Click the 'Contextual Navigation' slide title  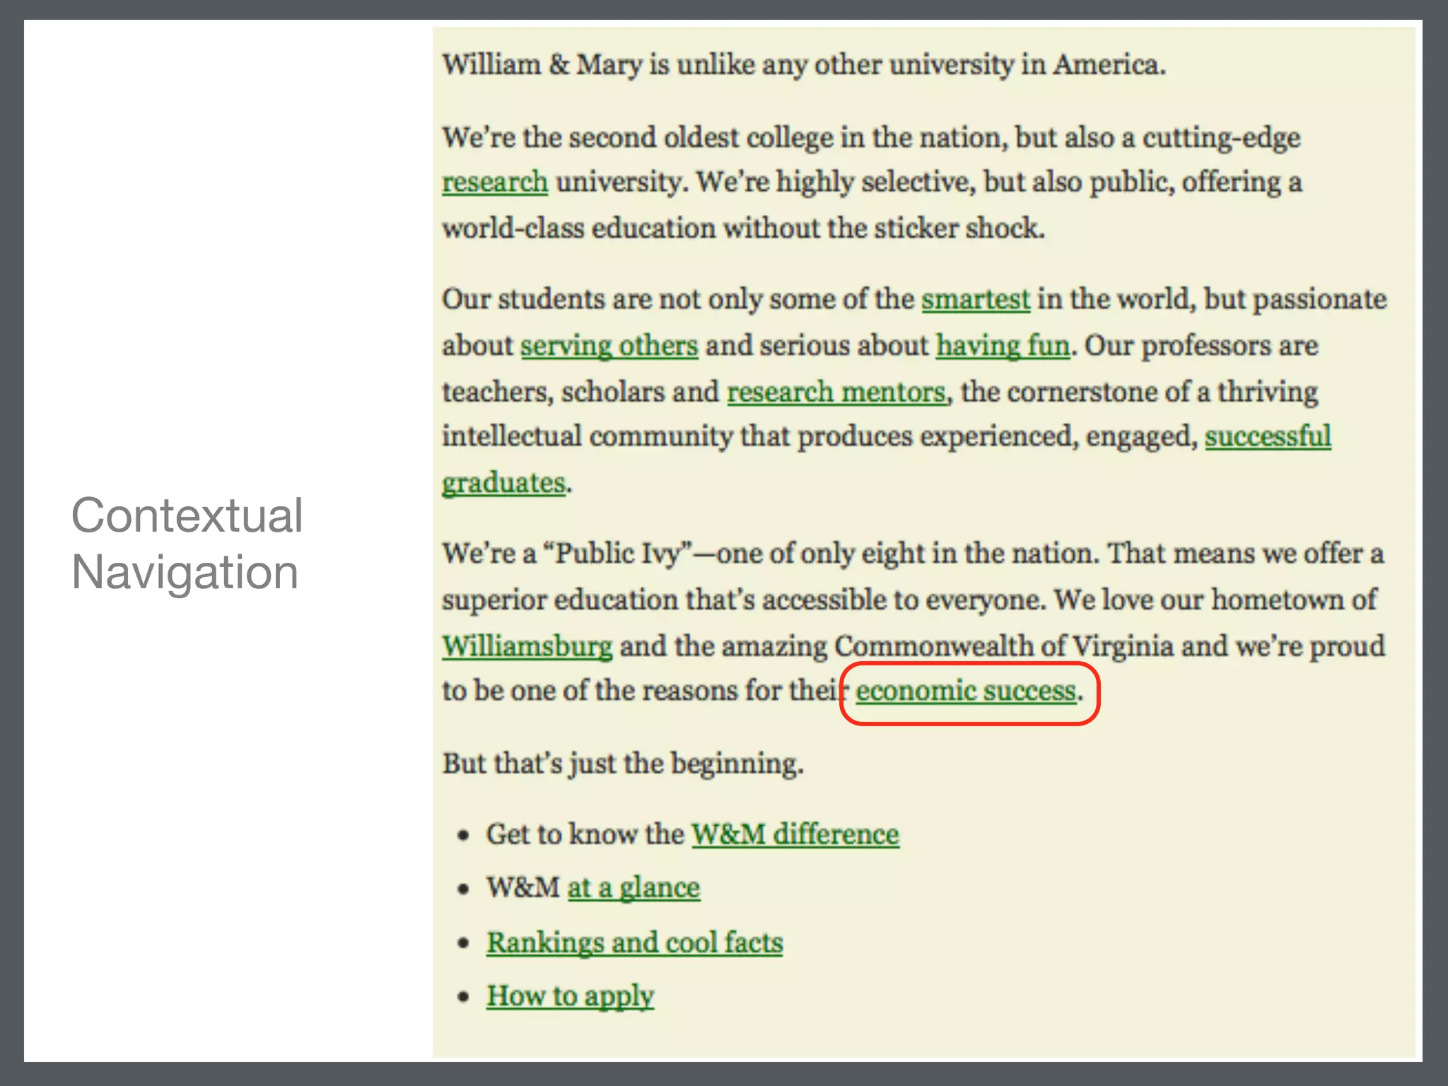click(x=187, y=543)
